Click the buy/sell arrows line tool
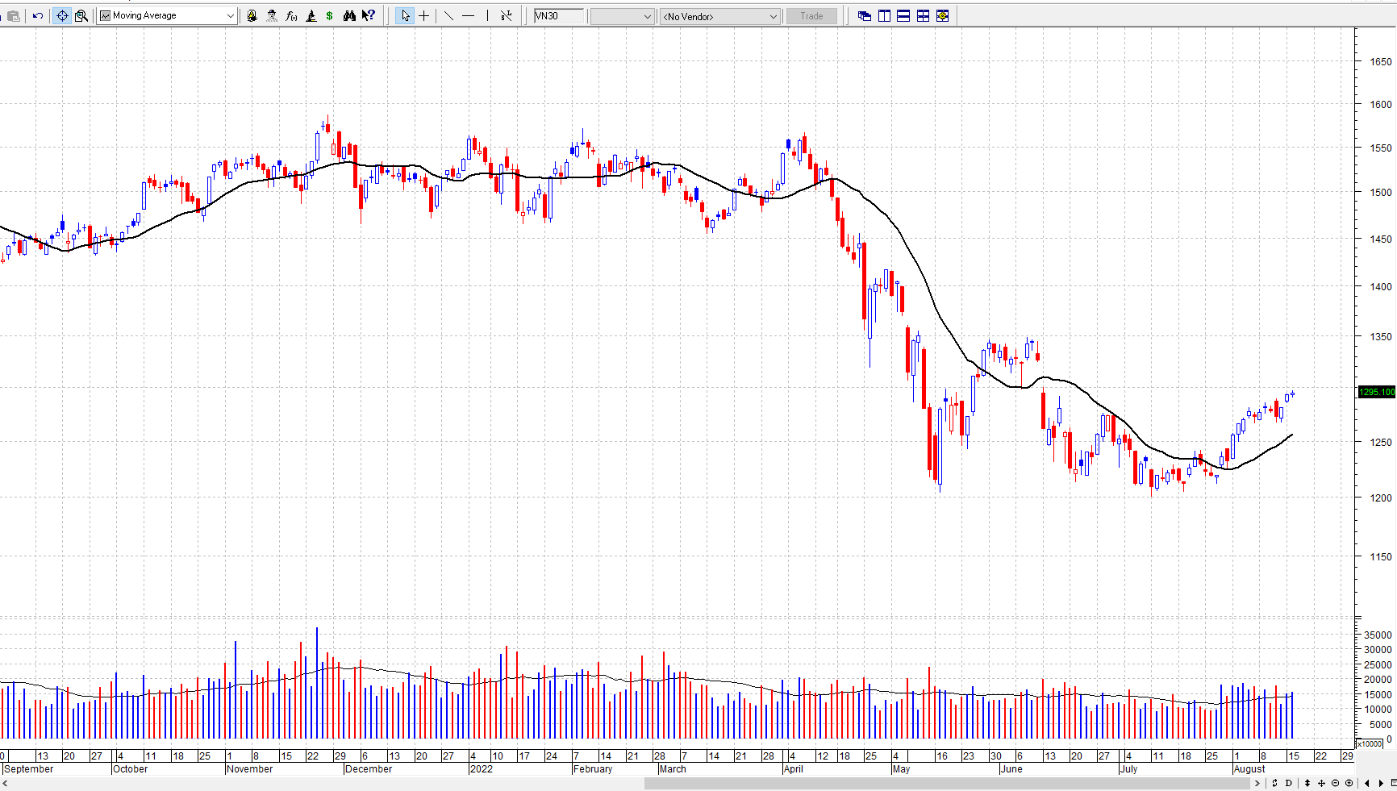Screen dimensions: 1397x791 pyautogui.click(x=507, y=15)
